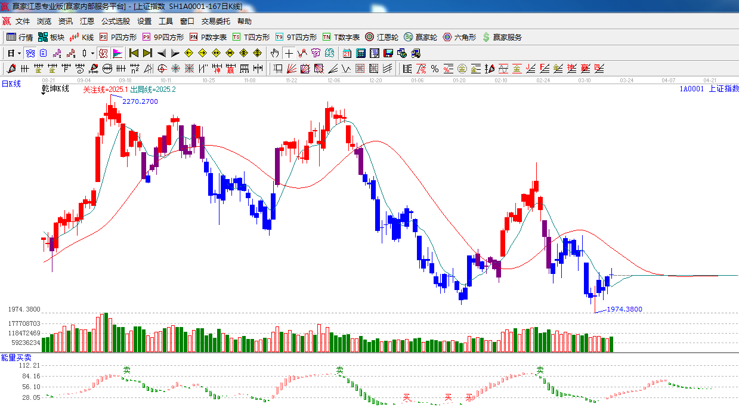Open the 江恩轮 (Gann wheel) tool
The width and height of the screenshot is (739, 407).
382,37
